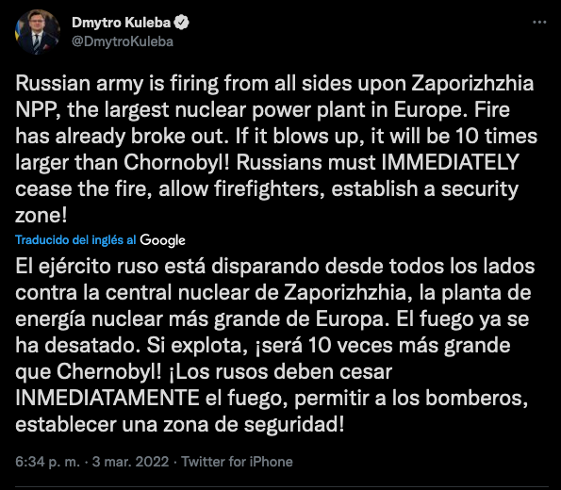Click the '3 mar. 2022' date text
The image size is (561, 490).
point(131,462)
